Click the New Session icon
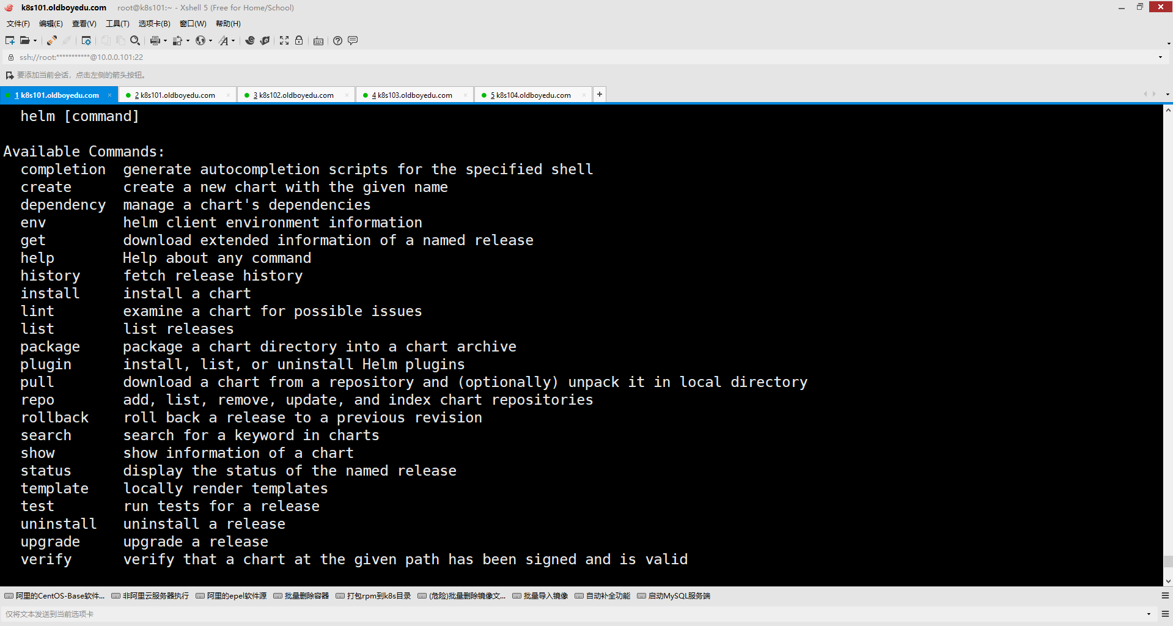The height and width of the screenshot is (626, 1173). (10, 41)
